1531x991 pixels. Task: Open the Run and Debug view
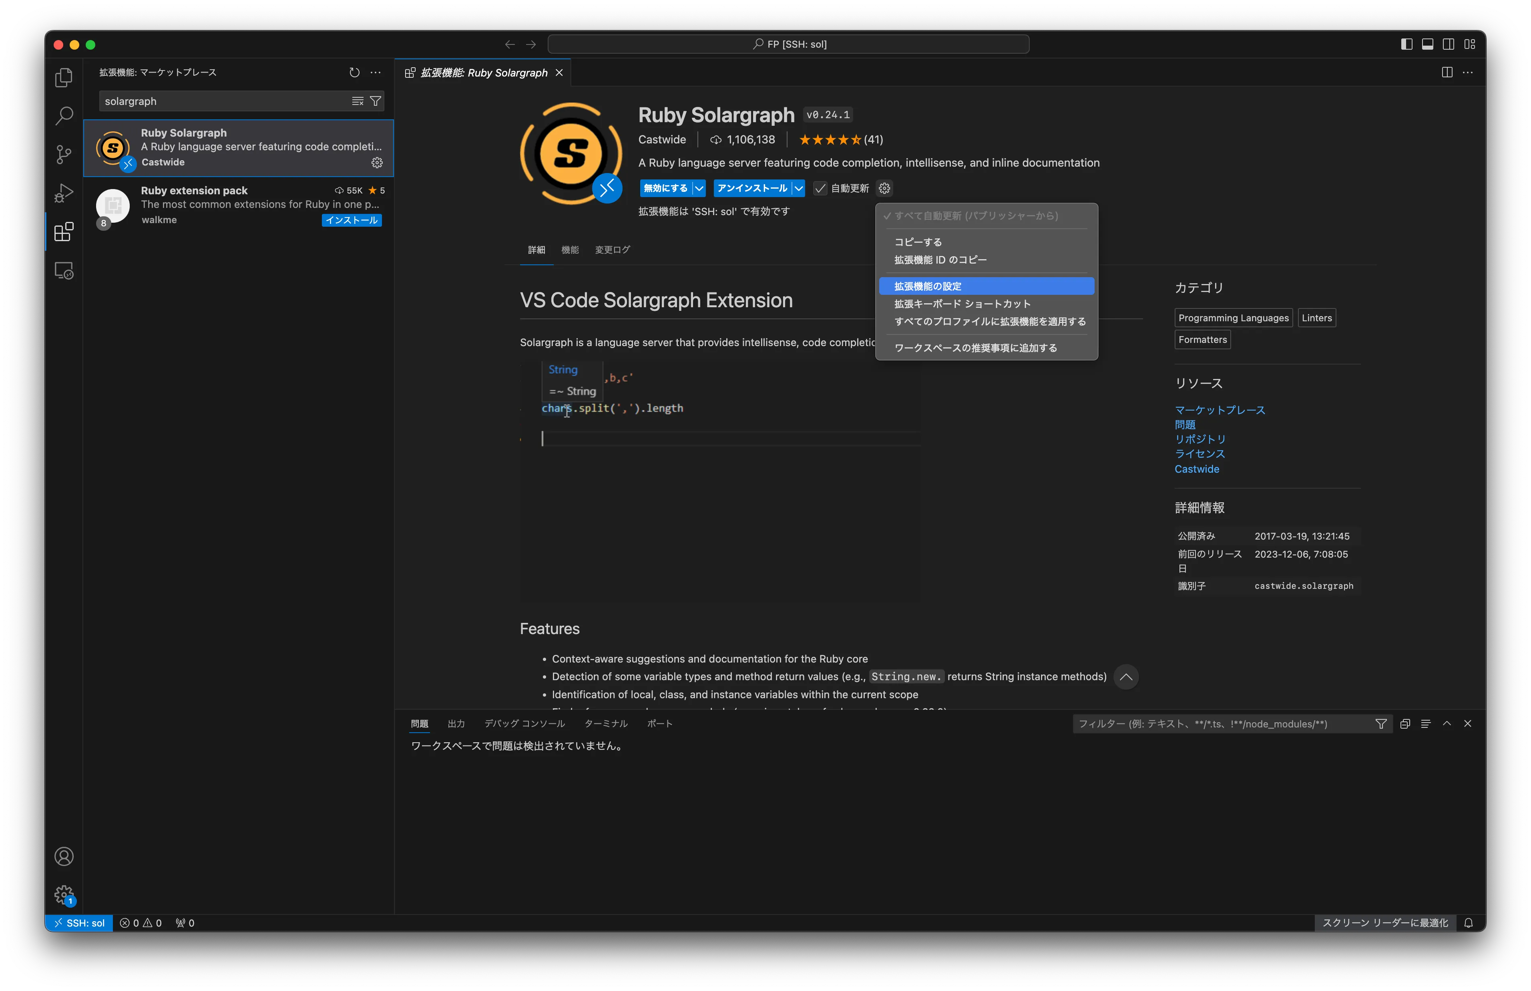pyautogui.click(x=64, y=193)
